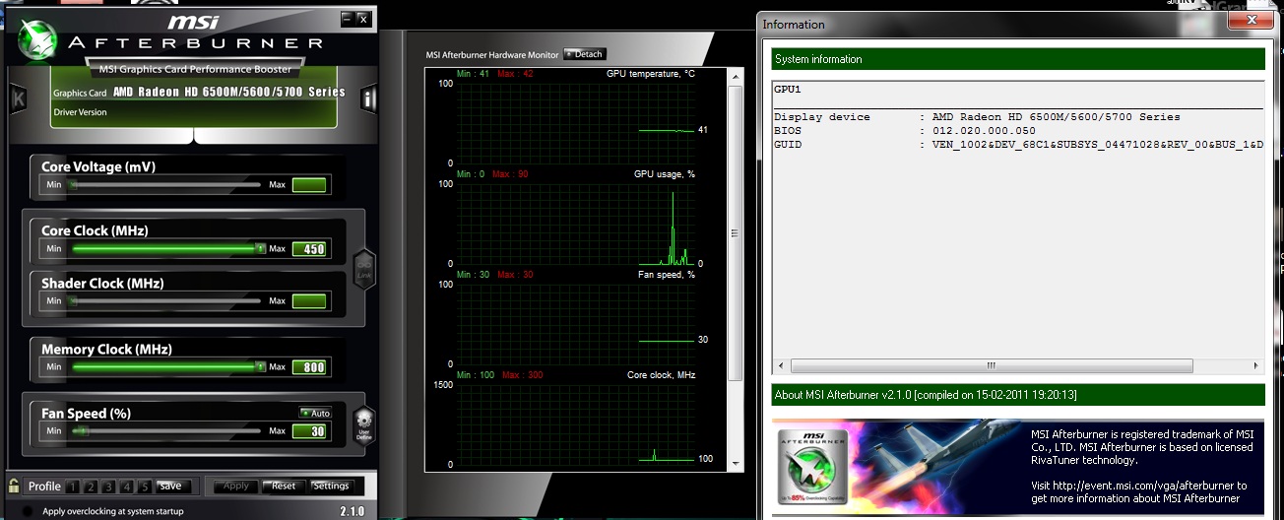Click the 'System information' header
1284x520 pixels.
pyautogui.click(x=1017, y=59)
